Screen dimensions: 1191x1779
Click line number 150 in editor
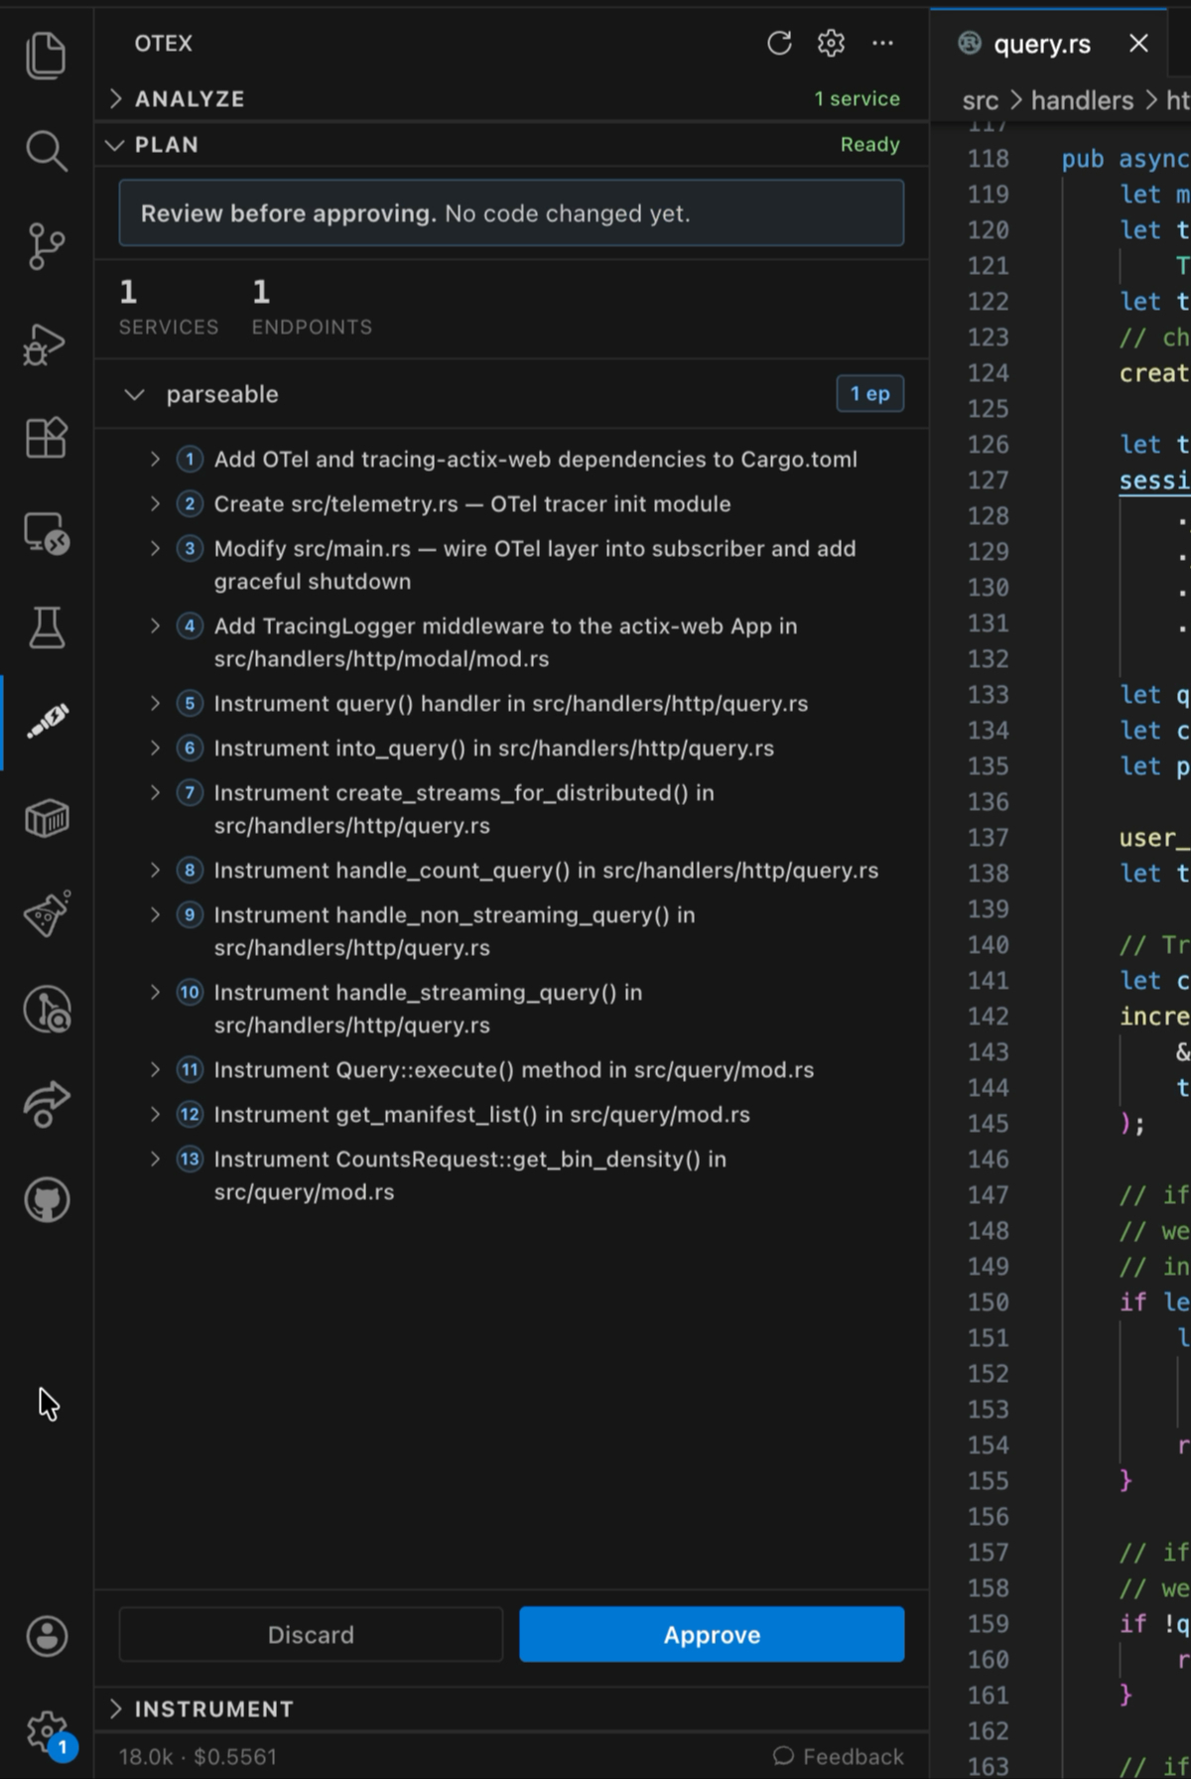988,1302
